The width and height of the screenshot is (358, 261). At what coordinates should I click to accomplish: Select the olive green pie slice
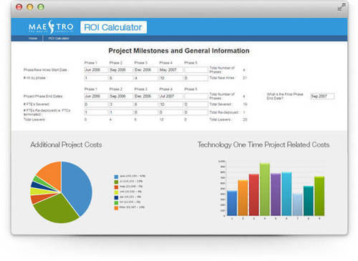[56, 209]
